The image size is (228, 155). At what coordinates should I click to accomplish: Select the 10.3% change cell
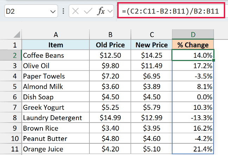(193, 107)
